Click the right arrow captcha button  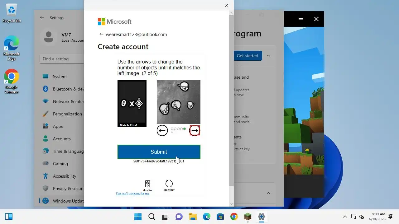[x=195, y=131]
